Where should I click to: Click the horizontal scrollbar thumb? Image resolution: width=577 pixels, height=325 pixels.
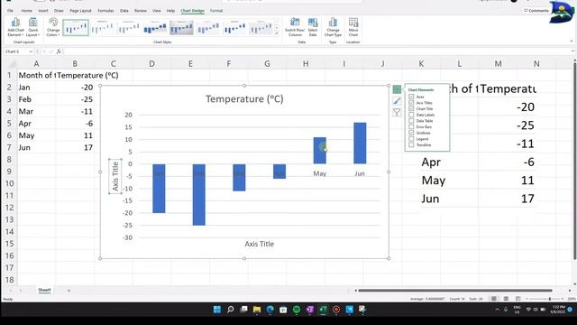click(x=455, y=291)
